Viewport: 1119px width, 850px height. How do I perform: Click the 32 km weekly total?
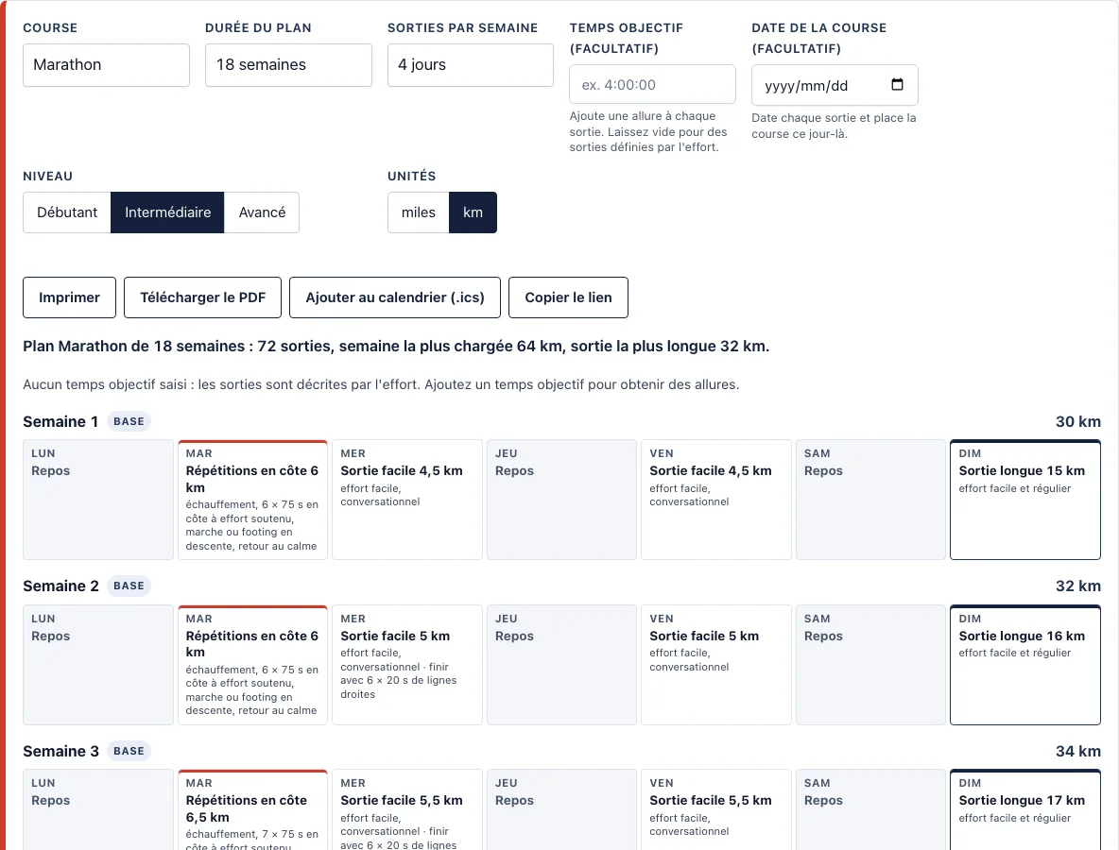pyautogui.click(x=1077, y=586)
